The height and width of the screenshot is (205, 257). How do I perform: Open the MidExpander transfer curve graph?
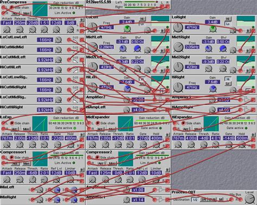click(126, 124)
